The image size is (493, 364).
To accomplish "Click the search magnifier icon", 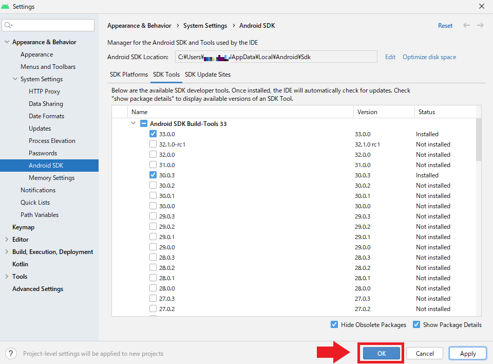I will (9, 25).
